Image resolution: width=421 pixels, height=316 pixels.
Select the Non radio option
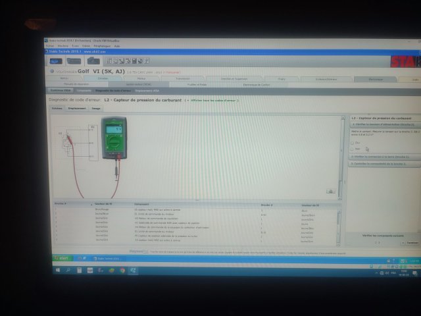point(352,149)
